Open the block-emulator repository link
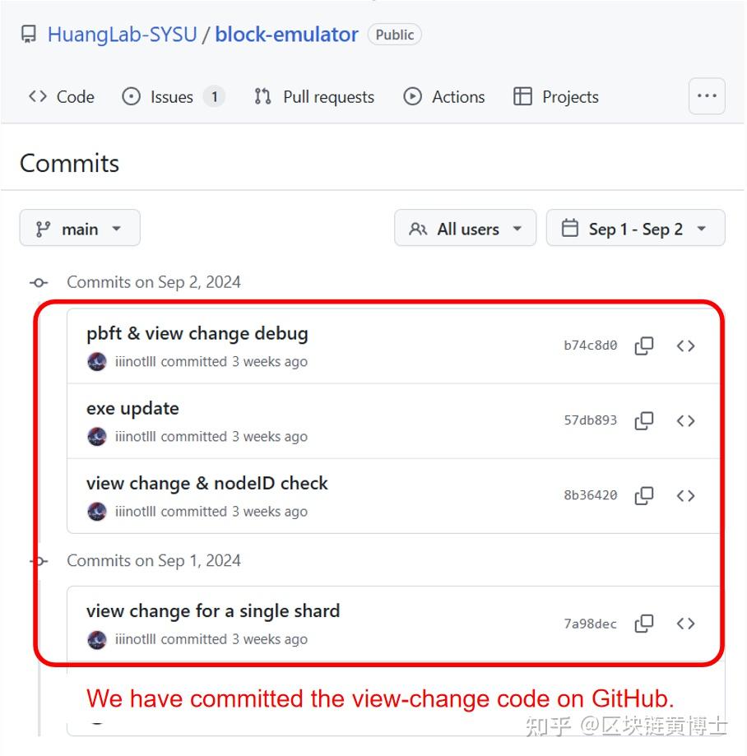Image resolution: width=747 pixels, height=756 pixels. [x=286, y=35]
